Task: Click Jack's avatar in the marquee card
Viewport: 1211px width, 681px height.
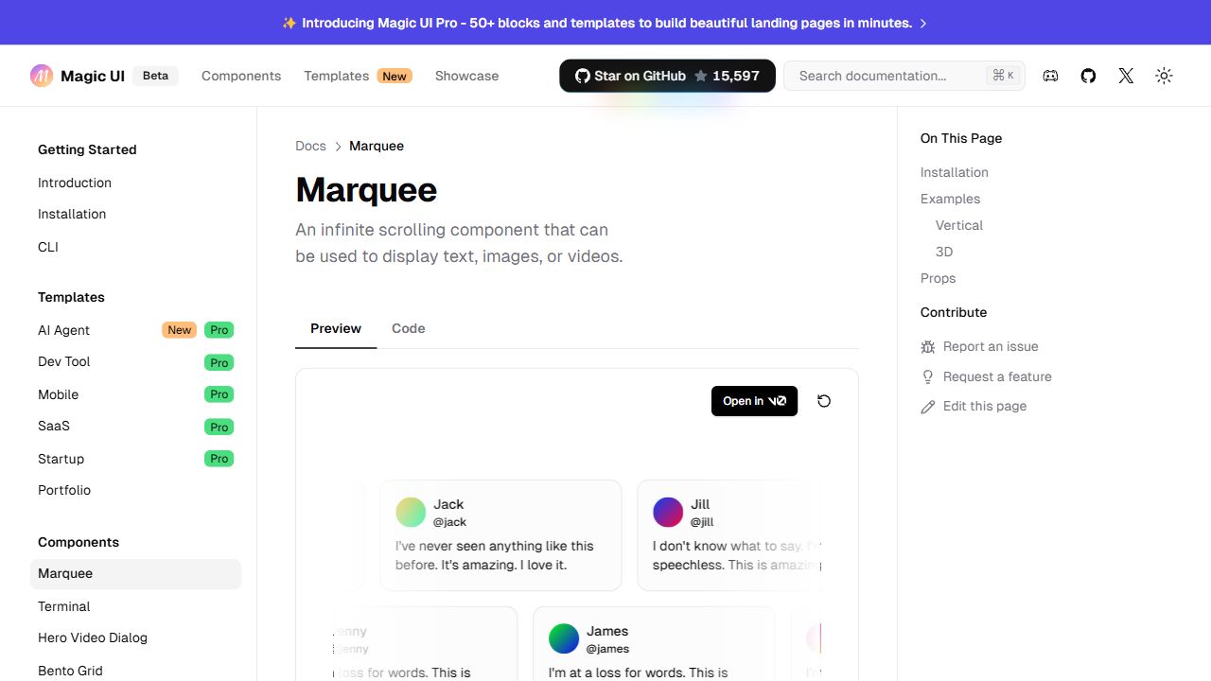Action: coord(411,513)
